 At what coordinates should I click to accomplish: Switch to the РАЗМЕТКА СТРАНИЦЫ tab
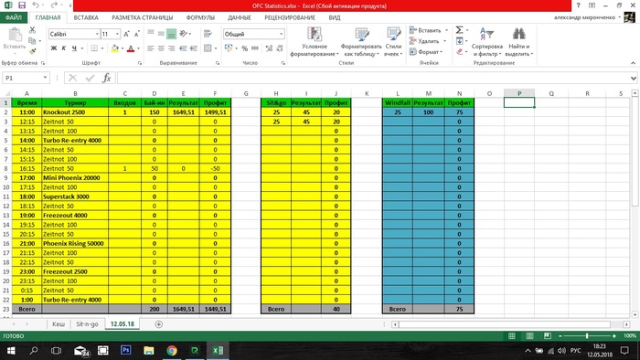point(142,17)
